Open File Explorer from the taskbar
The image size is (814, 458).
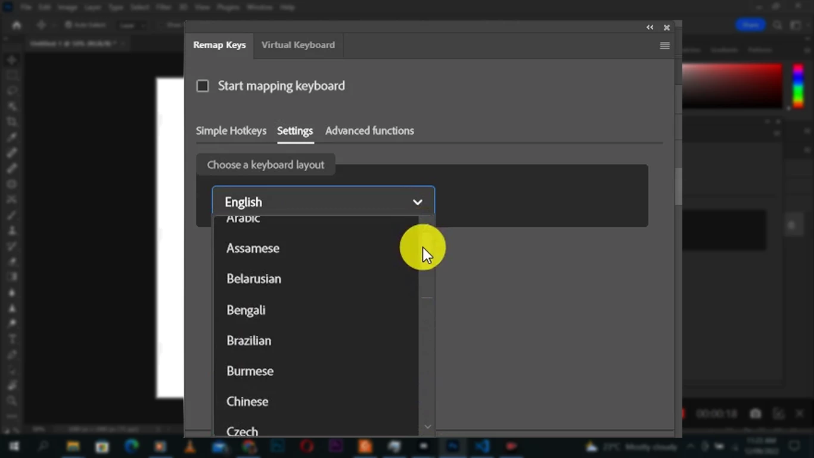(x=73, y=446)
